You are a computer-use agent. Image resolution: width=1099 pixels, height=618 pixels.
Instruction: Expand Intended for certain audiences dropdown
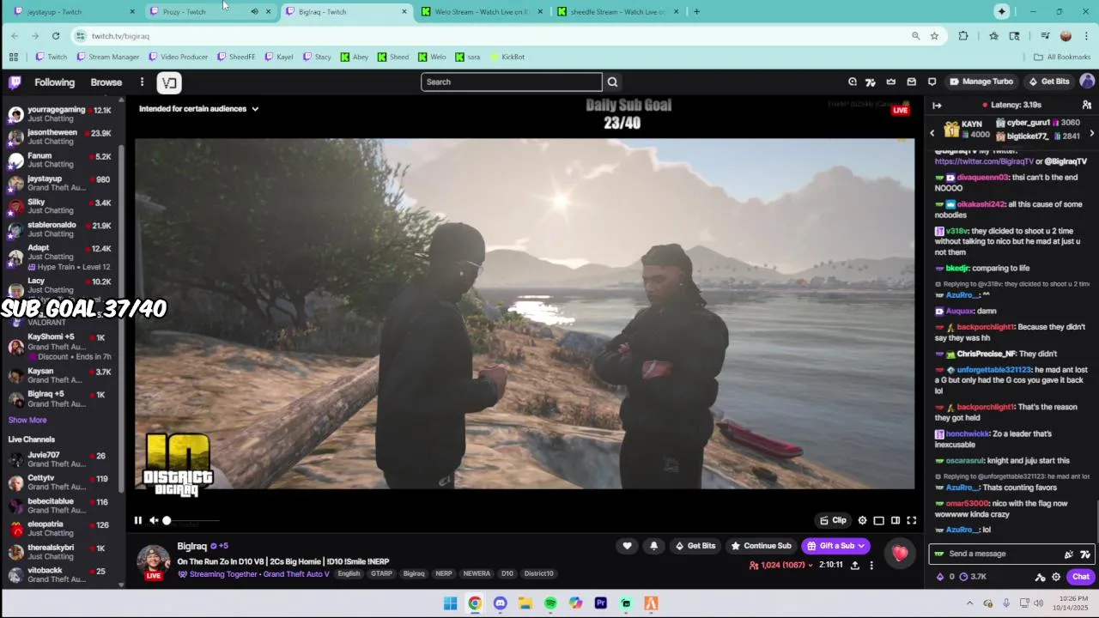pyautogui.click(x=198, y=109)
